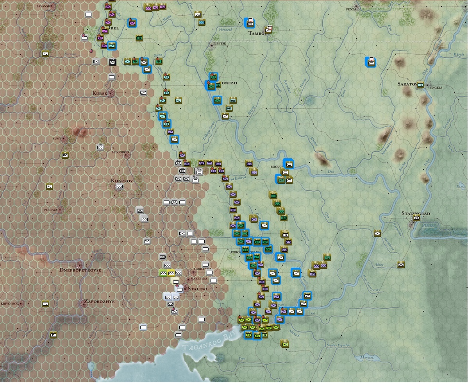Select the blue-highlighted air unit northwest of Saratov
The width and height of the screenshot is (468, 383).
[371, 62]
